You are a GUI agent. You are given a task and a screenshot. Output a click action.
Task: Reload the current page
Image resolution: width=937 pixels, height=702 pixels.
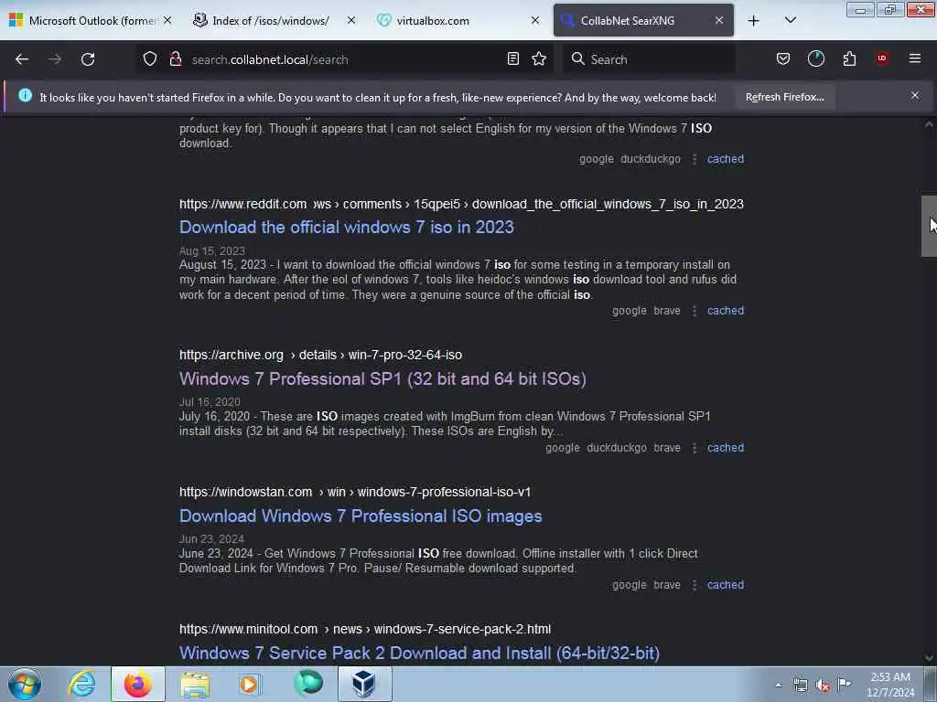point(88,59)
